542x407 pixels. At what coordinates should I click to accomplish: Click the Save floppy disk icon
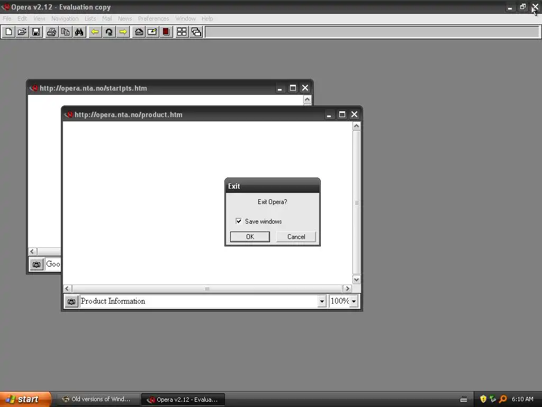pos(36,32)
